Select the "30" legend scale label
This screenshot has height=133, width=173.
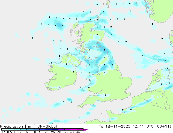pyautogui.click(x=59, y=132)
